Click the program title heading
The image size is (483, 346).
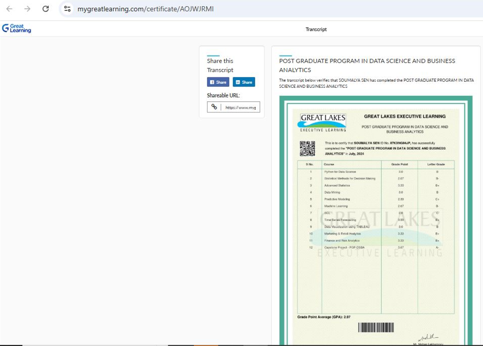[367, 65]
